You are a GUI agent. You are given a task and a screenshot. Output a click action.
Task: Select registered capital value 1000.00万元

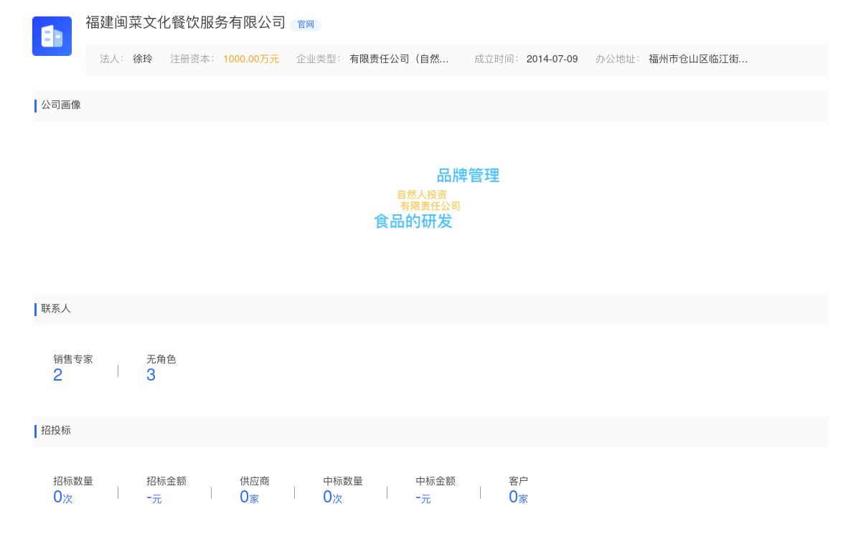251,59
